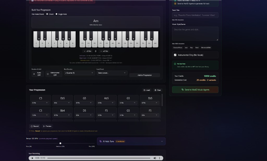Play the D6 piano key
Viewport: 267px width, 161px height.
point(131,44)
